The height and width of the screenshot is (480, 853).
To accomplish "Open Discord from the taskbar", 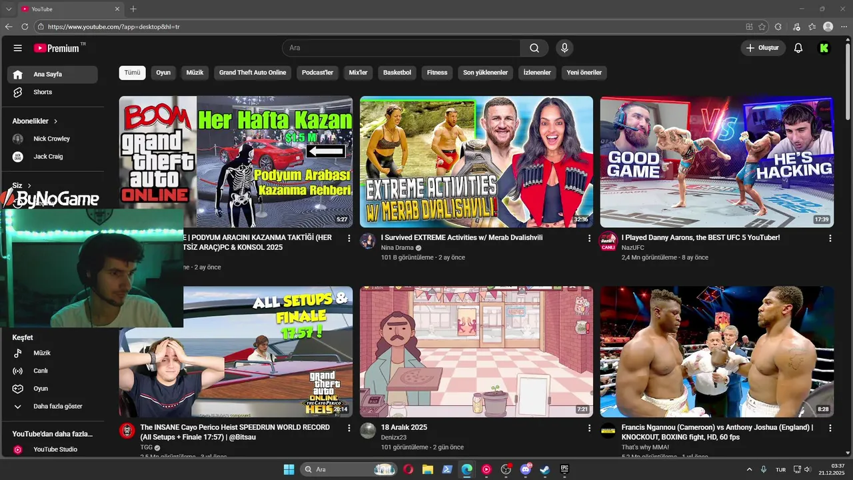I will [x=525, y=469].
